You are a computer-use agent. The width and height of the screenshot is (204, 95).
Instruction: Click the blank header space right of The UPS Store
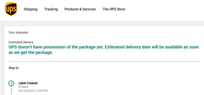(164, 9)
